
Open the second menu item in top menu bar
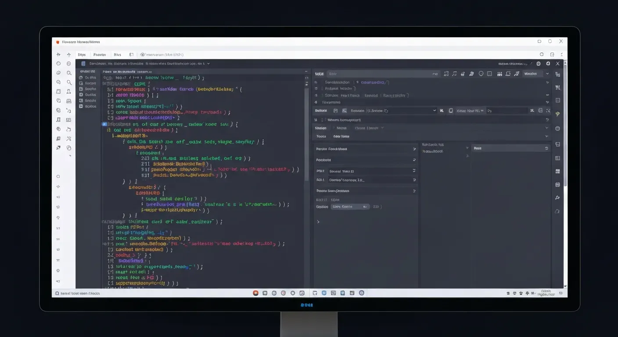coord(100,55)
